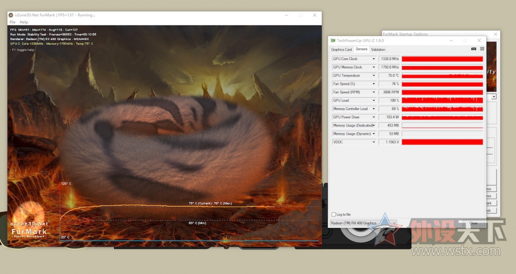Open the VDDC sensor dropdown
Screen dimensions: 516x274
click(x=374, y=142)
